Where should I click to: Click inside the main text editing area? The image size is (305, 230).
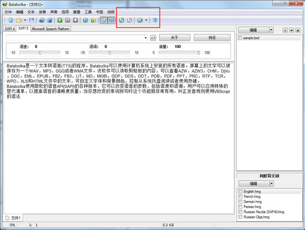[x=118, y=150]
